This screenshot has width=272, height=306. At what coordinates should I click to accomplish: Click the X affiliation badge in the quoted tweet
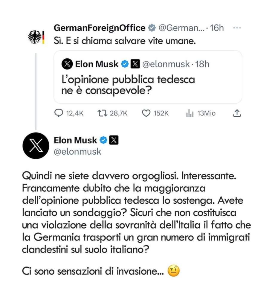click(x=135, y=64)
